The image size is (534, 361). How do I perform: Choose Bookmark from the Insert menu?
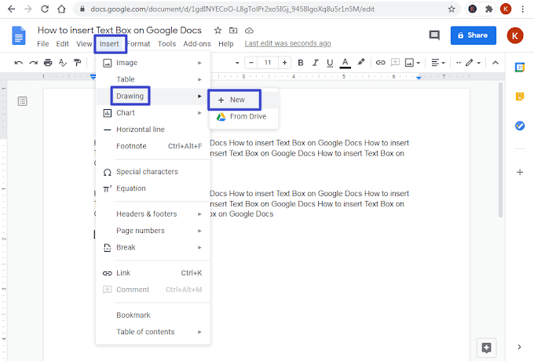pyautogui.click(x=153, y=315)
